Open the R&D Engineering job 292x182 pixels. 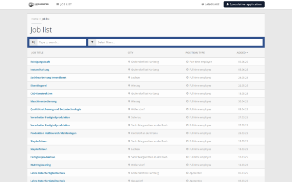coord(40,165)
